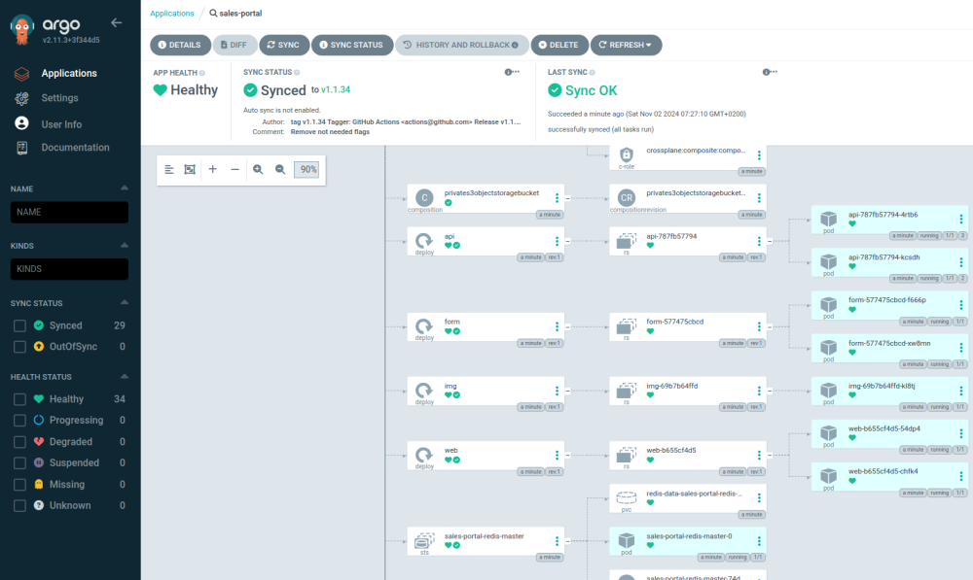973x580 pixels.
Task: Click the form-577475cbcd replicaset icon
Action: pyautogui.click(x=626, y=325)
